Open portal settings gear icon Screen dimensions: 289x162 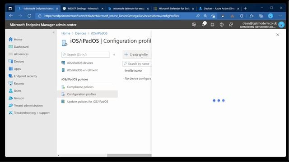pos(212,25)
